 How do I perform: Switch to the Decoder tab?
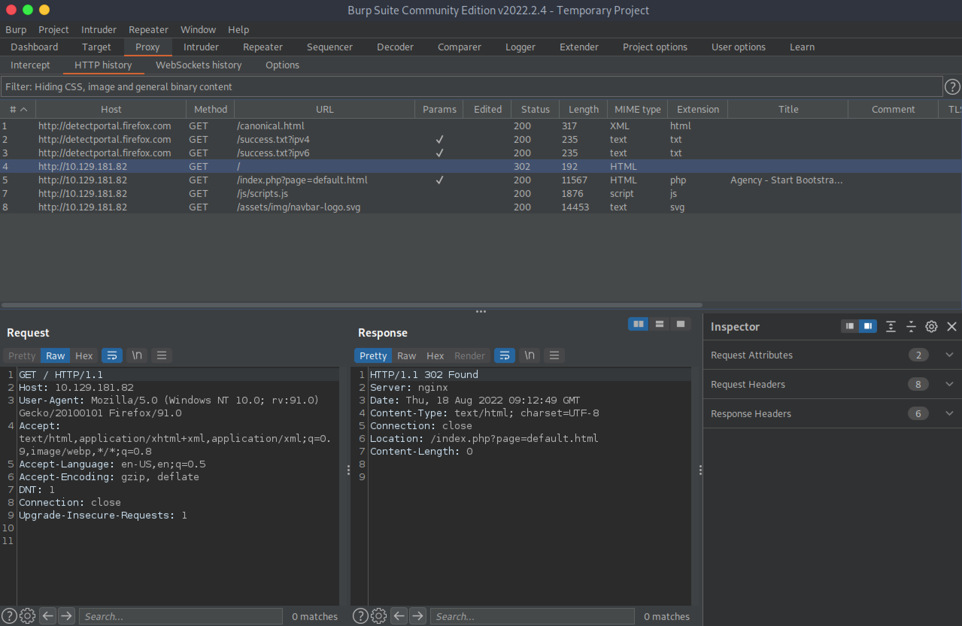click(x=395, y=47)
